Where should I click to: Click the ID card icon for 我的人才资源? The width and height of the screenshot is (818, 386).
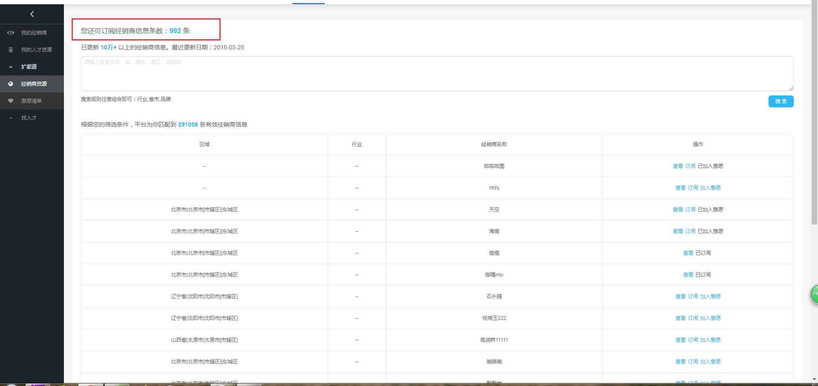pyautogui.click(x=11, y=50)
